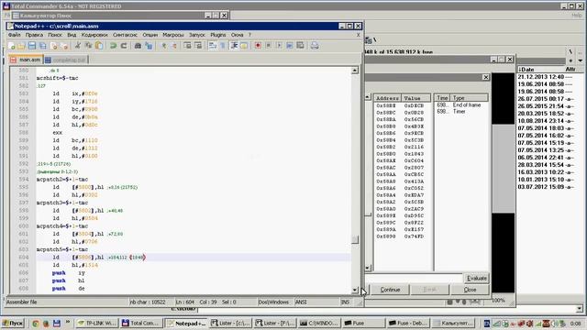Click the New file icon in Notepad++
This screenshot has height=330, width=587.
tap(12, 46)
